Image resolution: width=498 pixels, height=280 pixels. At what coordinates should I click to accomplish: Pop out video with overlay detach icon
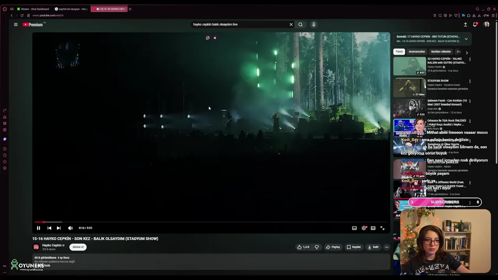208,38
